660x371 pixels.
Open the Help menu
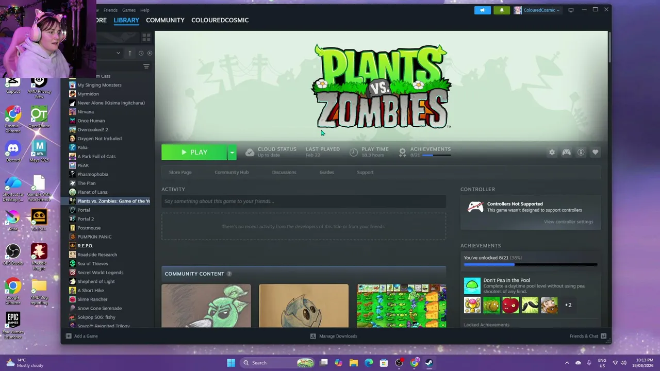coord(145,10)
